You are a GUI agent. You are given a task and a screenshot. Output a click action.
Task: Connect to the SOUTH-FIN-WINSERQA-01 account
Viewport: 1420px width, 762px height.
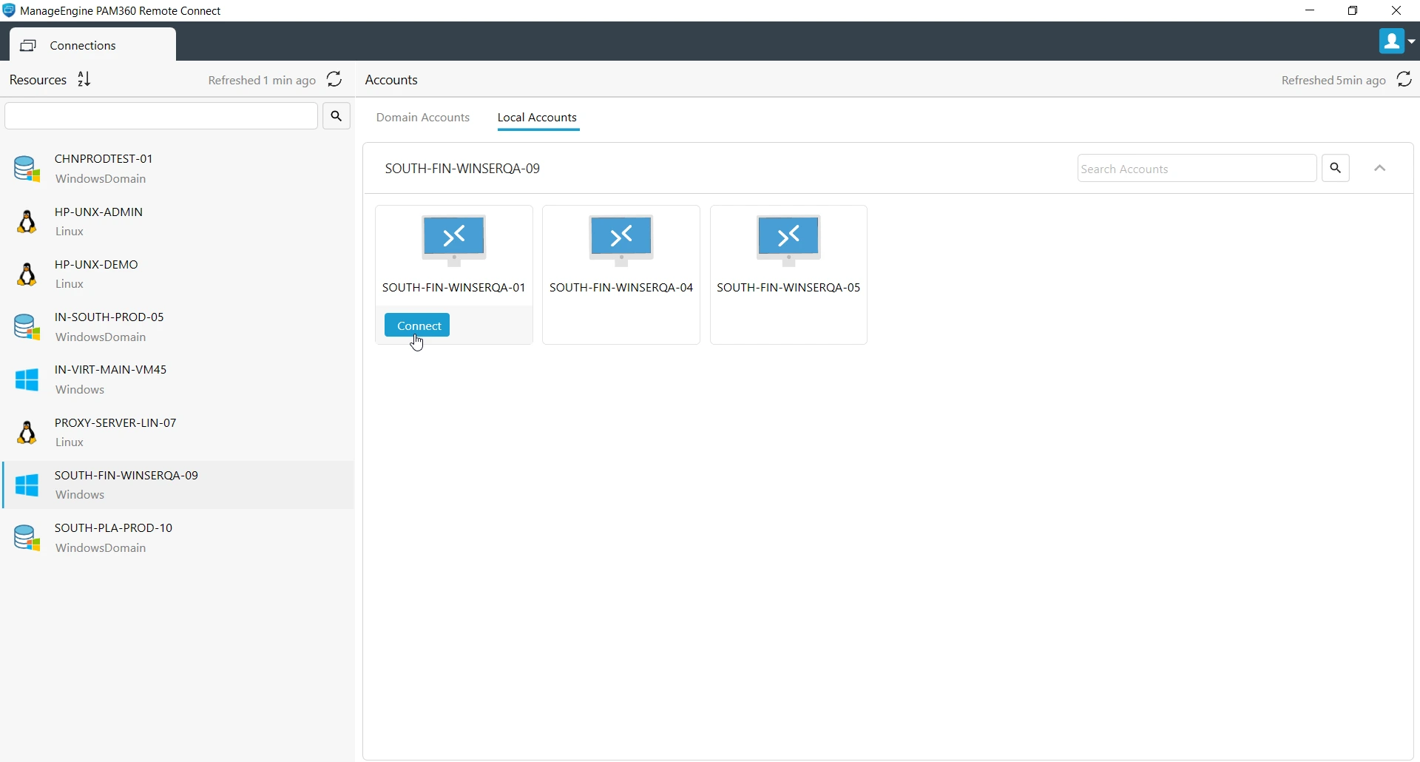point(418,326)
